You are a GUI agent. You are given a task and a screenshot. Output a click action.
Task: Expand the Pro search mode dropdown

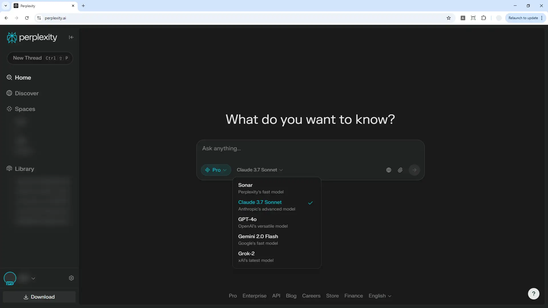click(x=216, y=170)
